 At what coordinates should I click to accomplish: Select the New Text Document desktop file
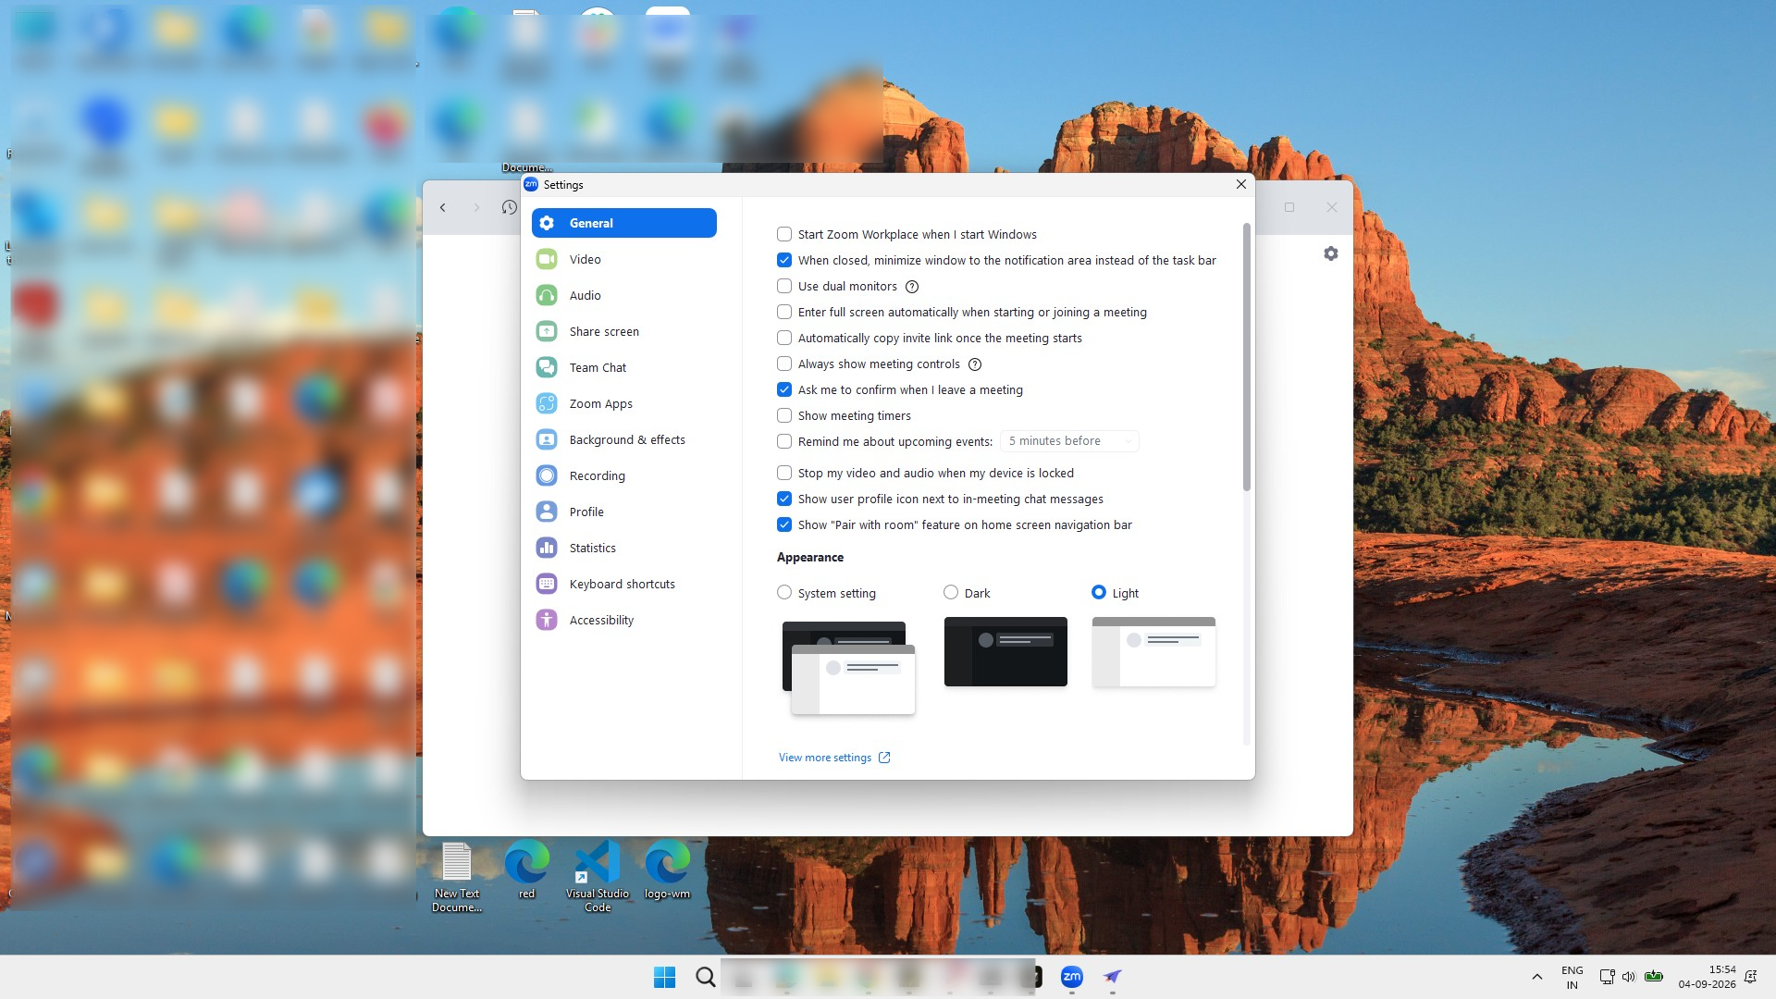pos(457,877)
